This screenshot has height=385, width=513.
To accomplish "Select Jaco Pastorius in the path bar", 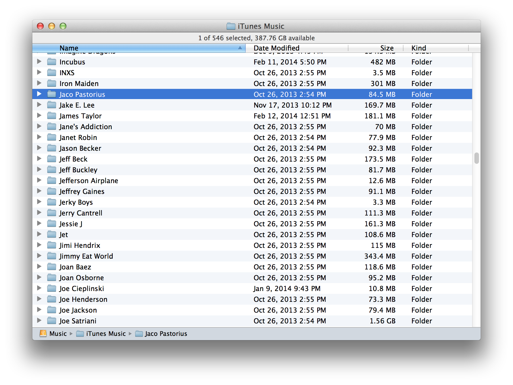I will (161, 334).
